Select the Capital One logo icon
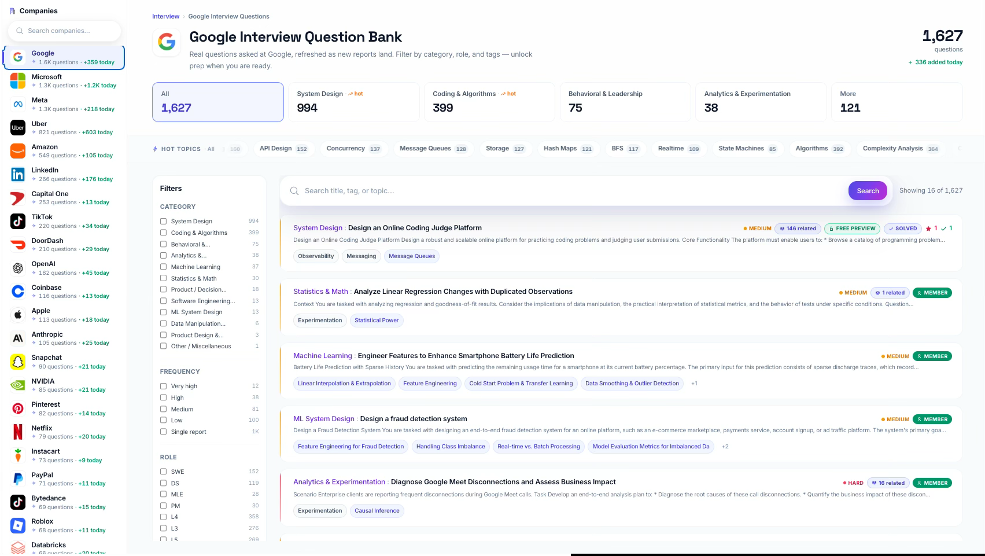The width and height of the screenshot is (985, 556). tap(18, 198)
